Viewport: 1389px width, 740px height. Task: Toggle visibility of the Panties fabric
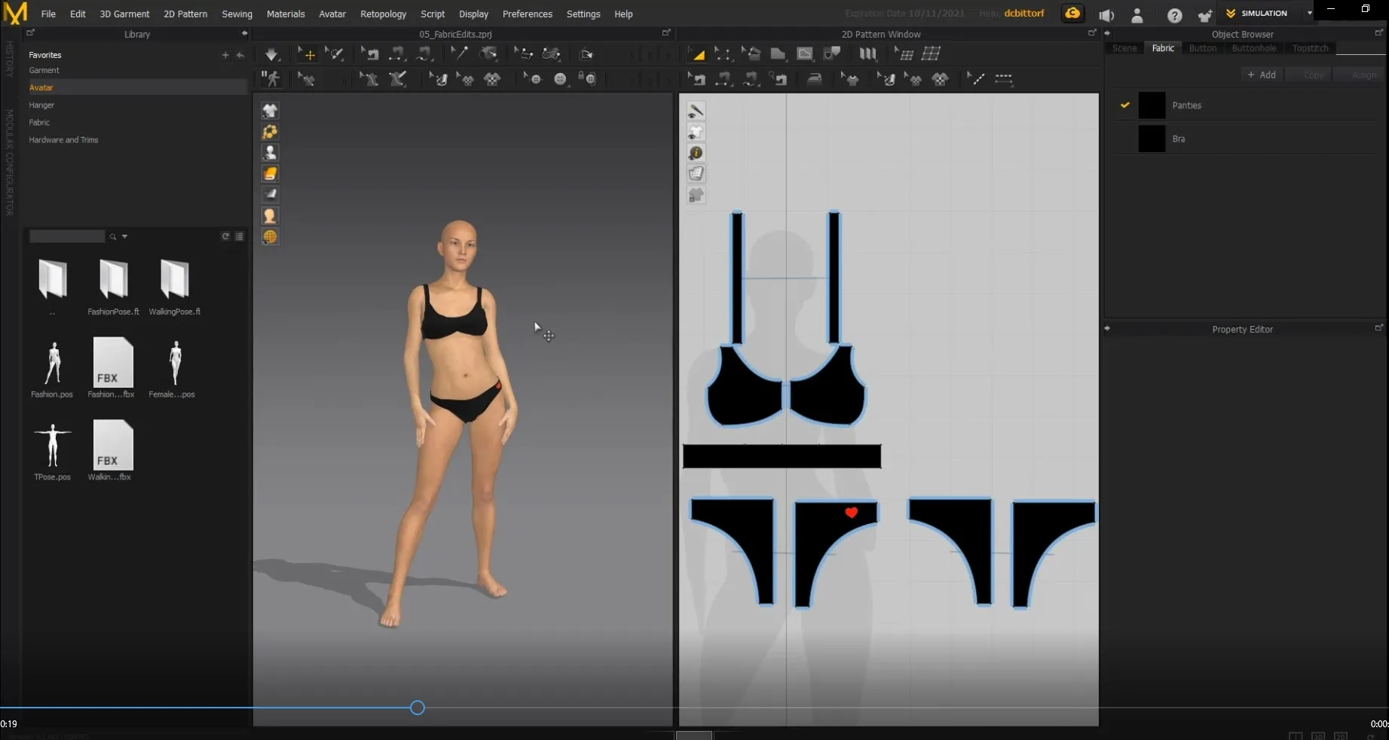[1125, 105]
